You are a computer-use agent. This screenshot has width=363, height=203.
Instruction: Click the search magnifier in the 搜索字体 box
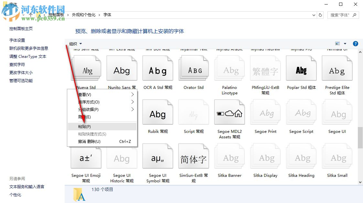354,15
